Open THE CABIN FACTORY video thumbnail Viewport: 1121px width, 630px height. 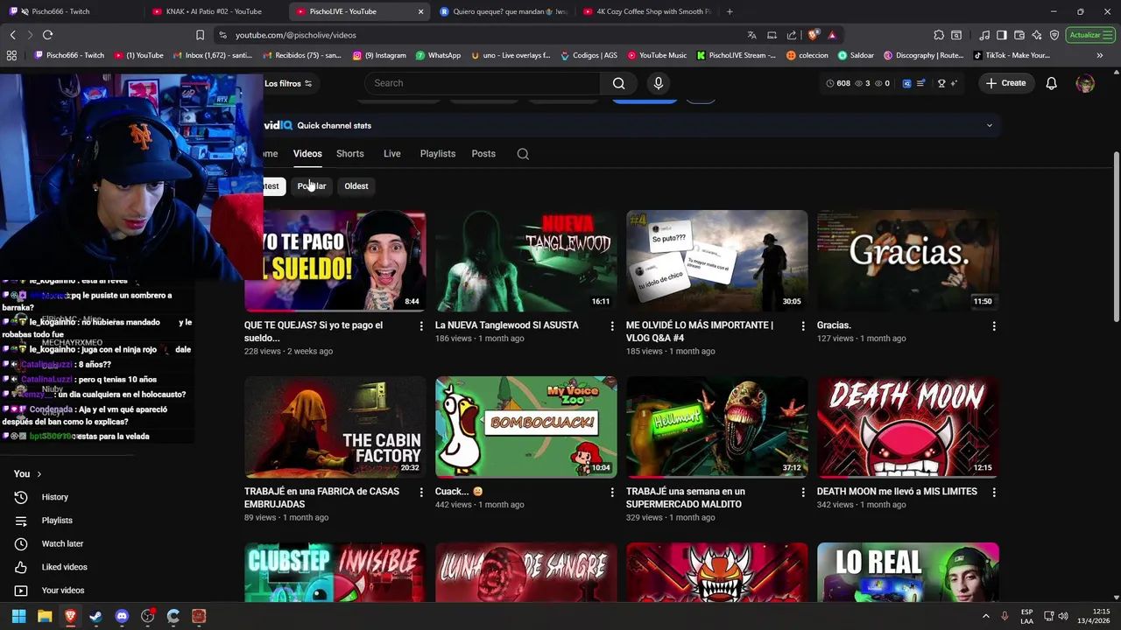(335, 427)
